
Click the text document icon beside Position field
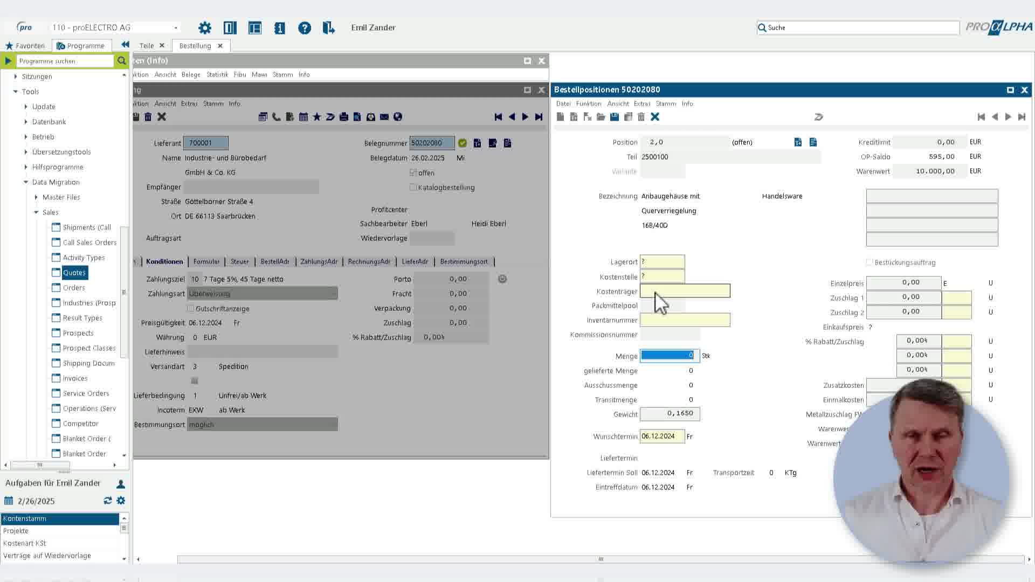tap(813, 142)
